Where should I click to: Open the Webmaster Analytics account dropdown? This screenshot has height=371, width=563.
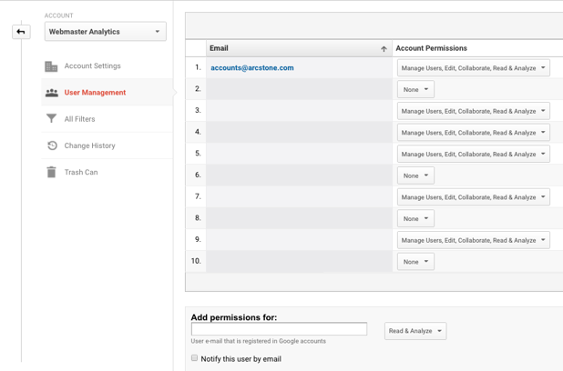click(x=105, y=32)
